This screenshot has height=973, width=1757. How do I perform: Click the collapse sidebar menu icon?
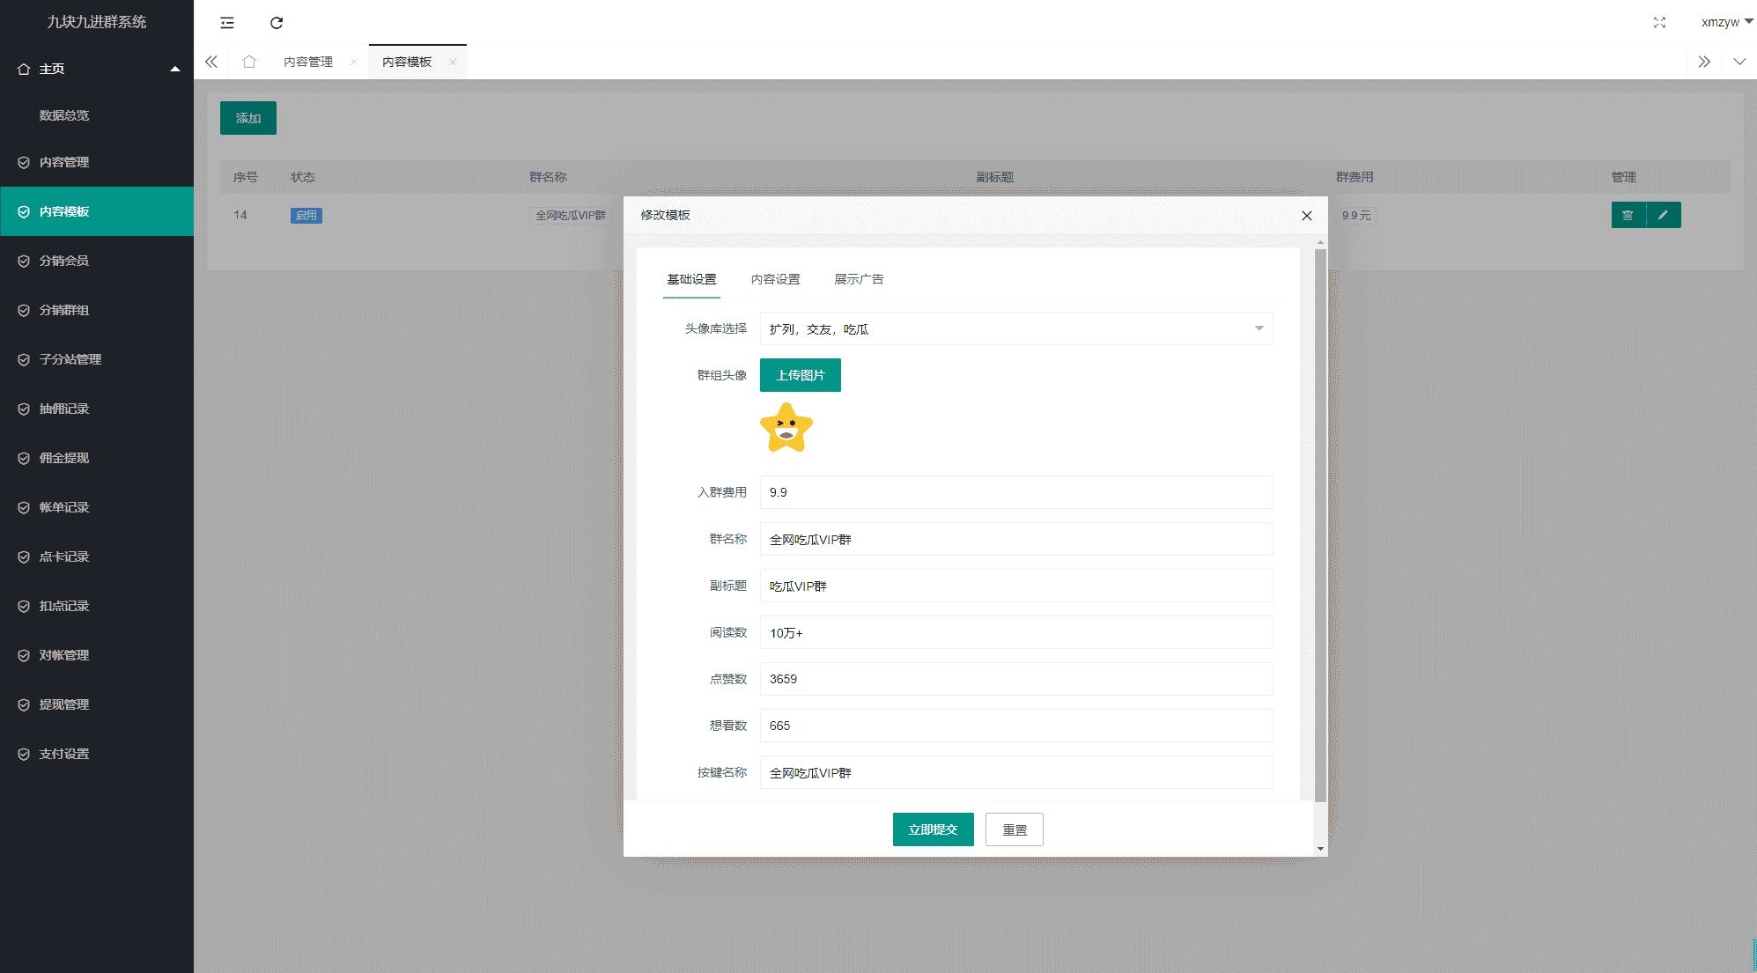click(x=226, y=21)
